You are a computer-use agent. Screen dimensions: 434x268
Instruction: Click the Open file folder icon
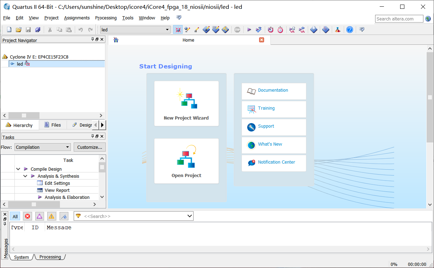[19, 30]
